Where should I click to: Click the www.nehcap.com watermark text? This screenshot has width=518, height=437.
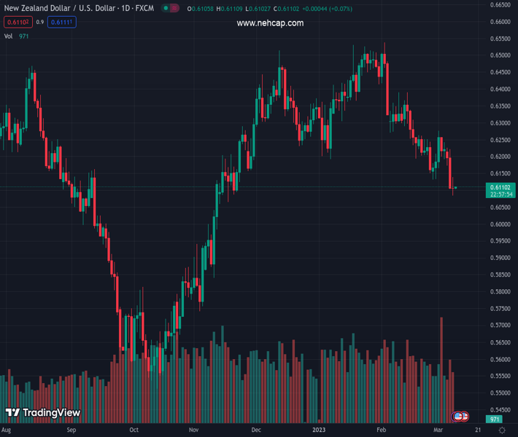click(x=270, y=23)
